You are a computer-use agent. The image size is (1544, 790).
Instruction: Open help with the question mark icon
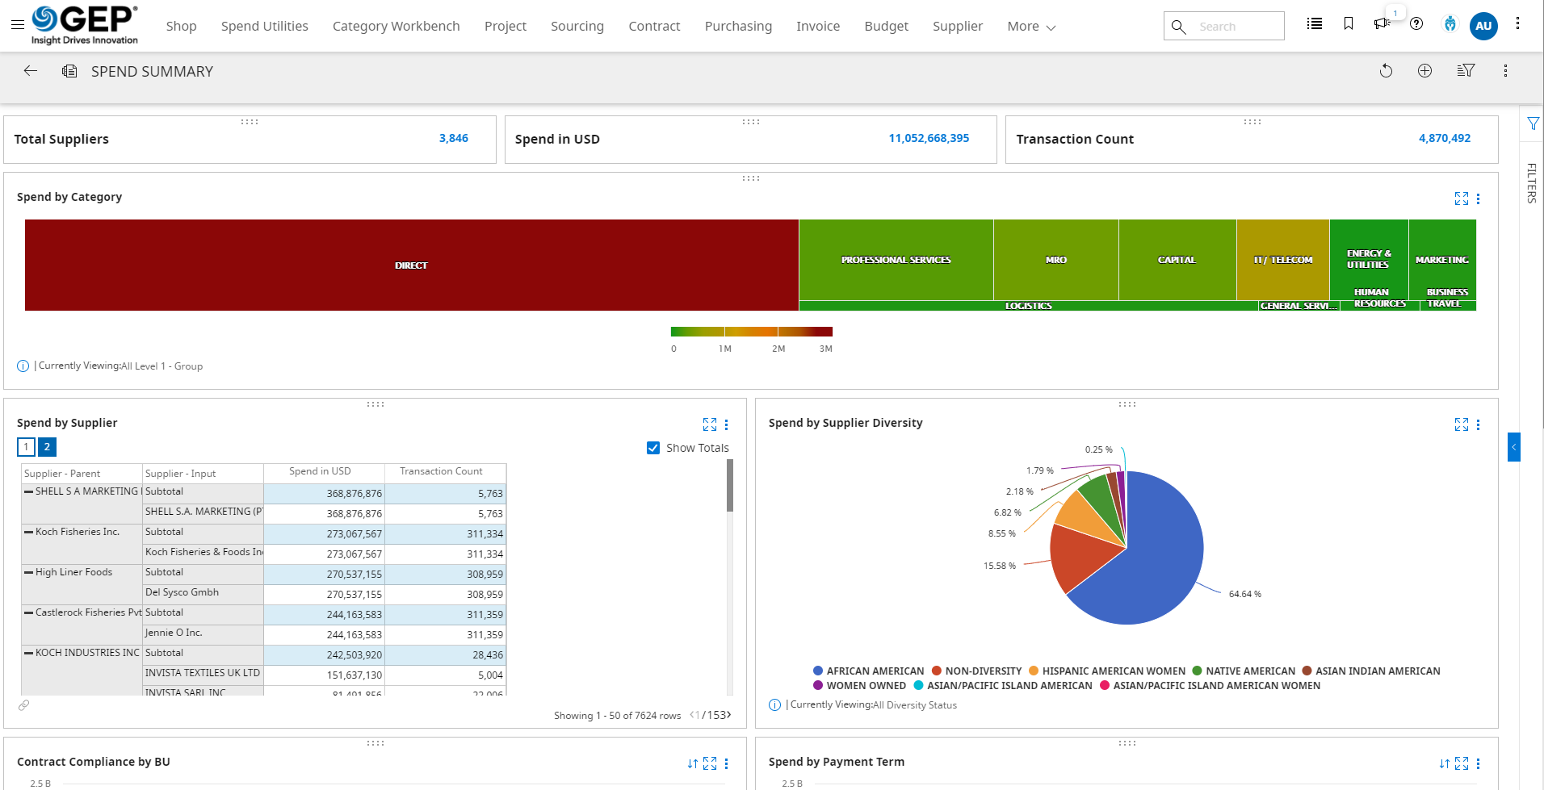point(1416,23)
